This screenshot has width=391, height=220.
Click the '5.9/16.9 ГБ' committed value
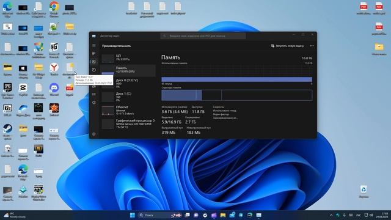click(171, 122)
